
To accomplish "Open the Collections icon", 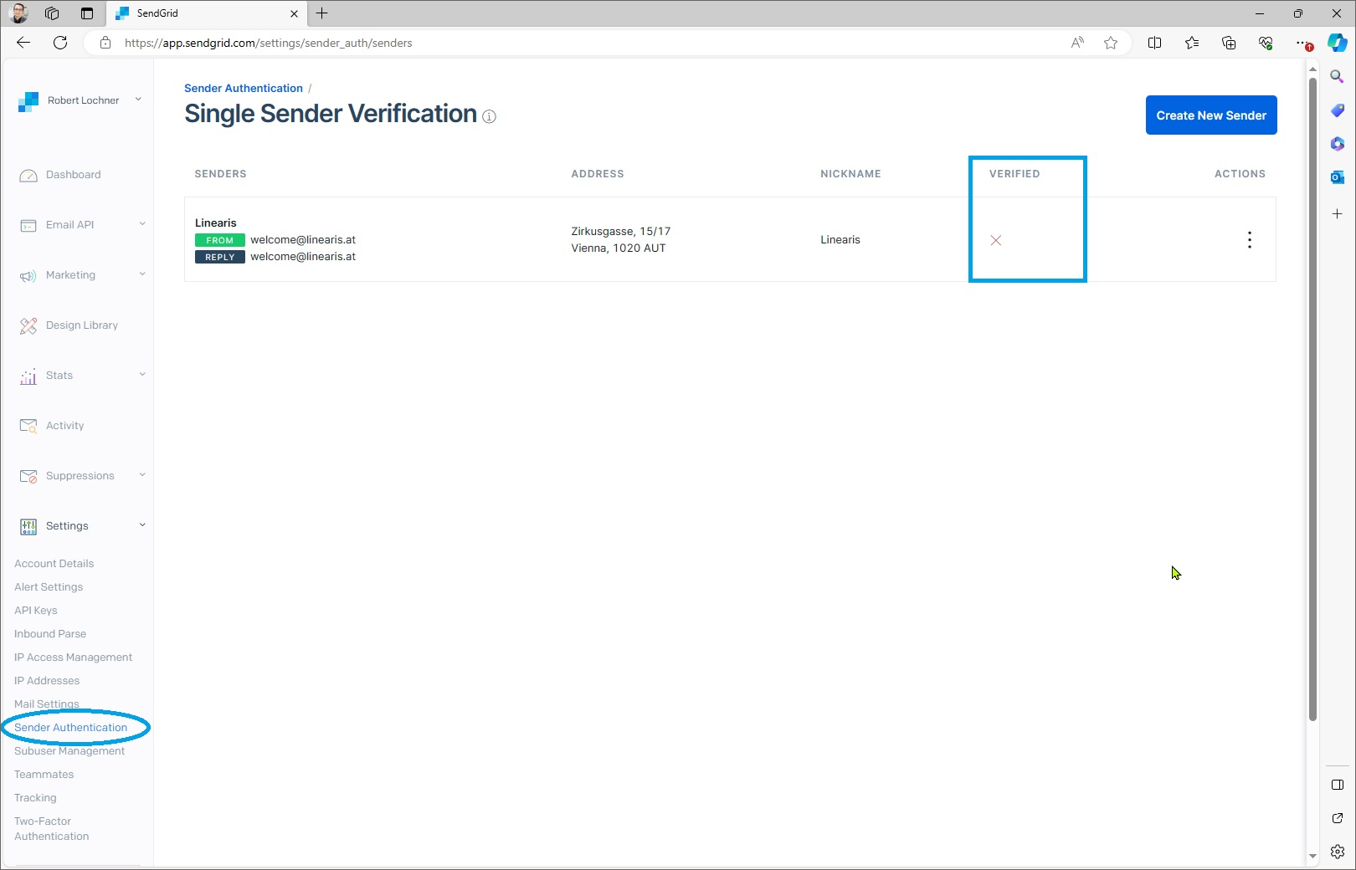I will click(1229, 43).
